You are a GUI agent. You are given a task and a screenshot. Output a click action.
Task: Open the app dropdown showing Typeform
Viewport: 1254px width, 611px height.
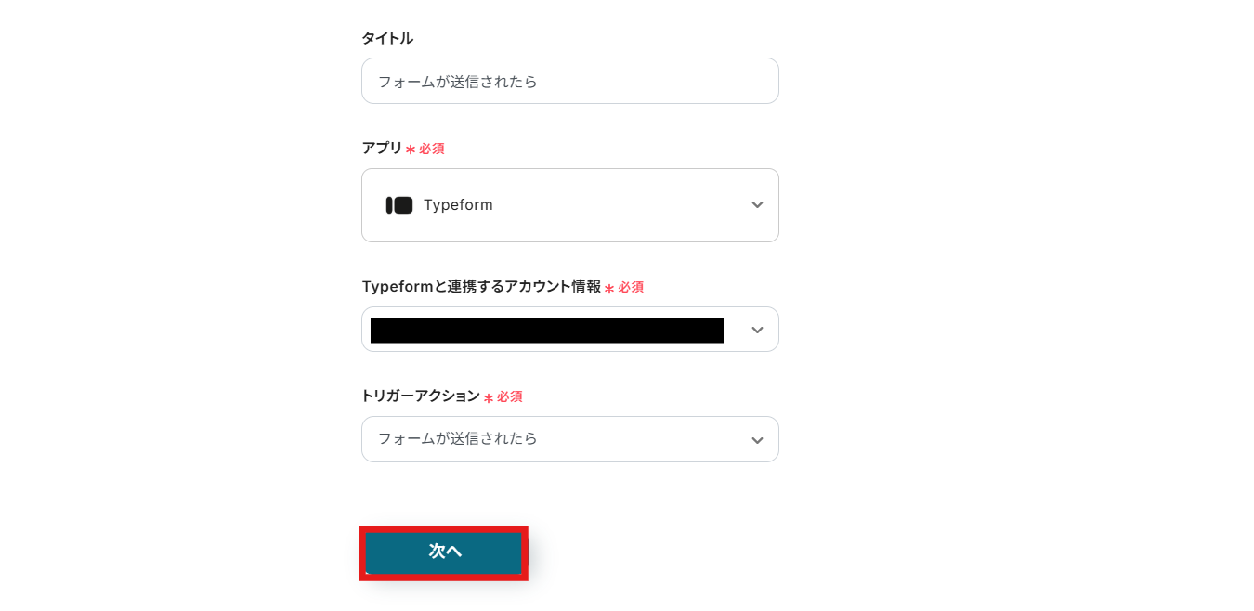click(569, 205)
